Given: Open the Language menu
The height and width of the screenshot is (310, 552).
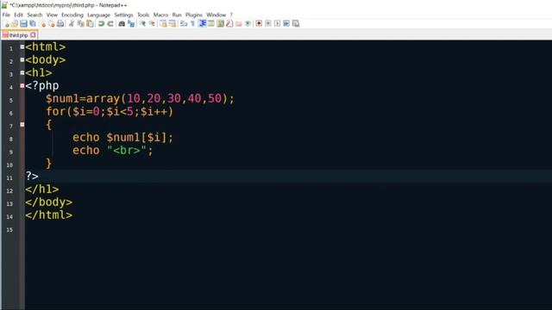Looking at the screenshot, I should pyautogui.click(x=98, y=15).
